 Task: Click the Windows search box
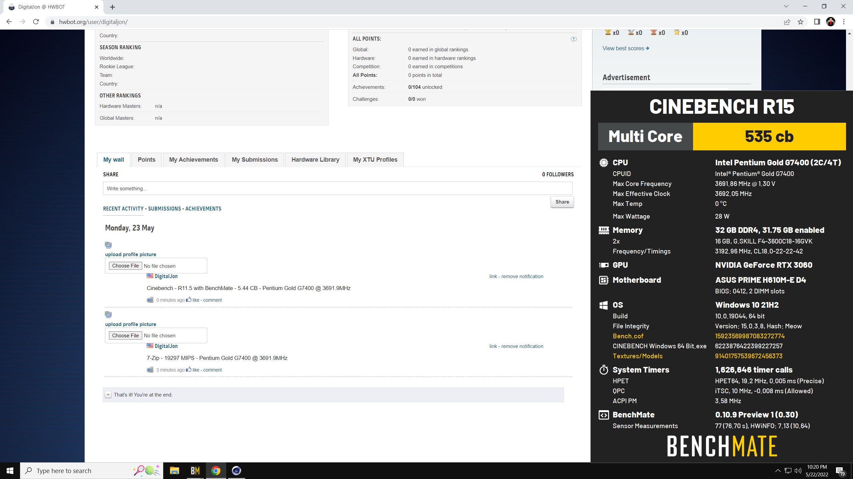click(92, 471)
